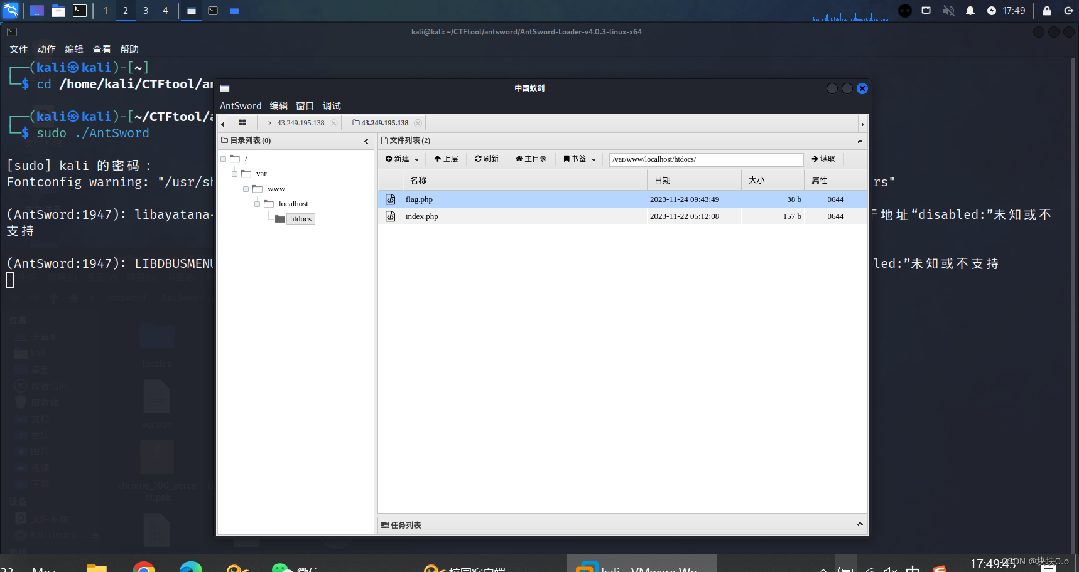Open the 调试 menu in AntSword
Screen dimensions: 1079x572
pos(332,105)
